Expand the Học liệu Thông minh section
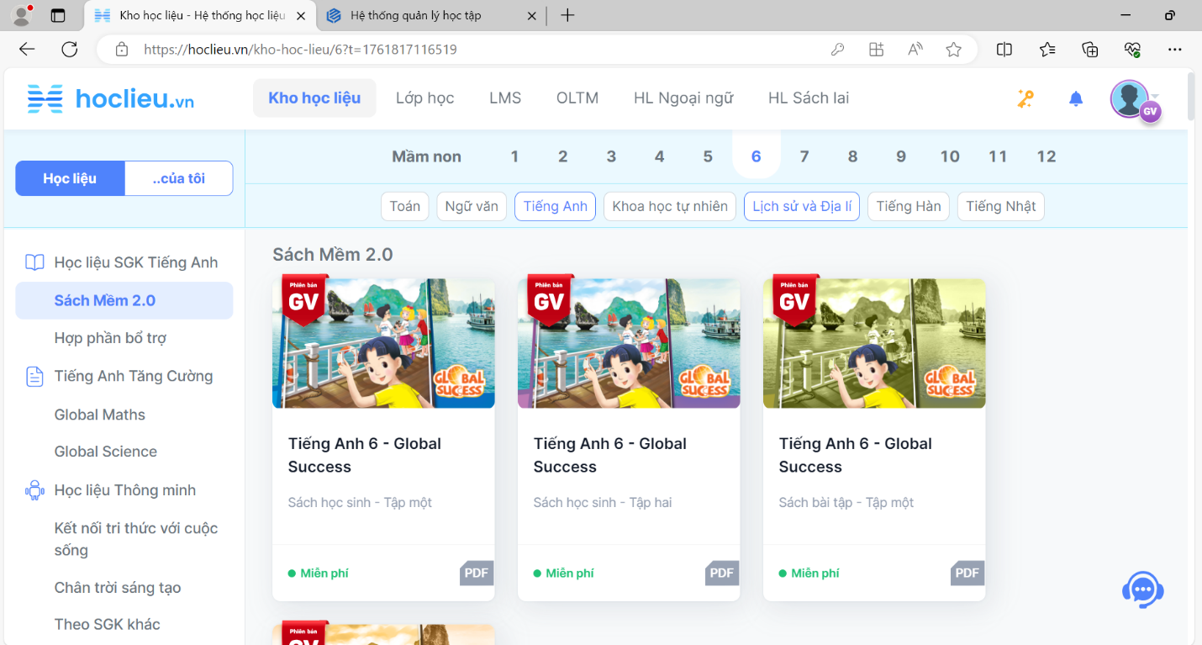This screenshot has height=645, width=1202. 124,490
